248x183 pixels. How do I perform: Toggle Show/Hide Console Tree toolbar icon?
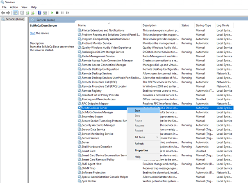point(15,13)
